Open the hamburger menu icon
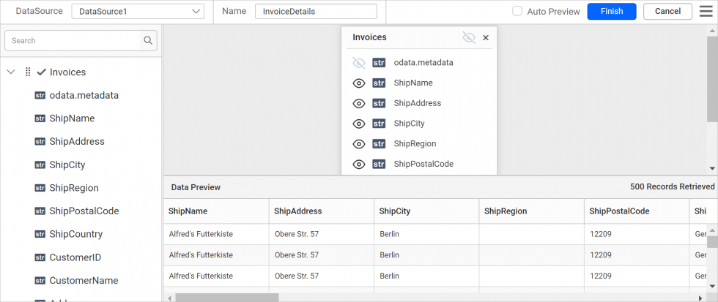Image resolution: width=718 pixels, height=302 pixels. click(706, 12)
